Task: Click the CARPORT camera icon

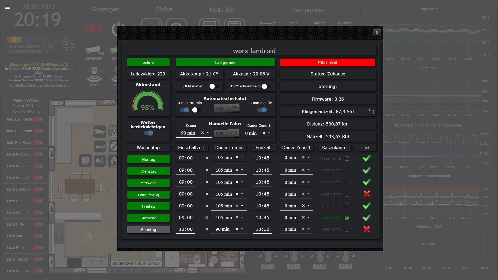Action: coord(94,51)
